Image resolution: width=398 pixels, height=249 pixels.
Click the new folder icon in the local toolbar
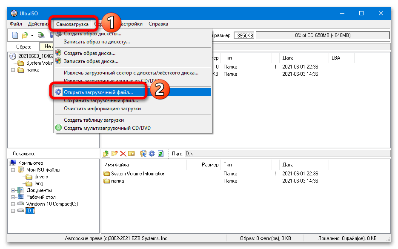tap(115, 154)
